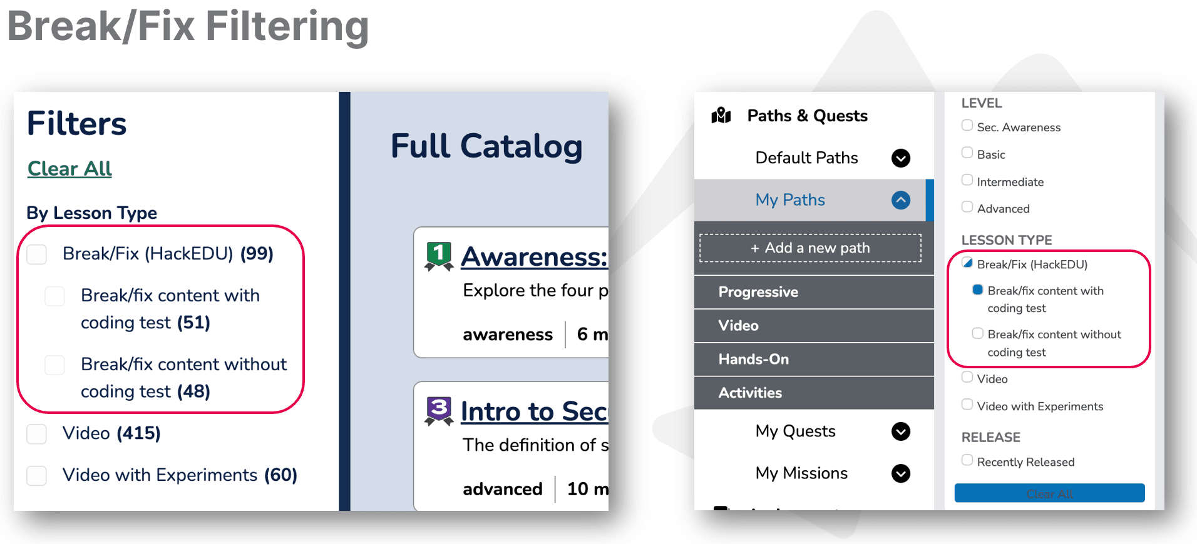The image size is (1197, 544).
Task: Uncheck Break/fix content with coding test in sidebar
Action: tap(977, 290)
